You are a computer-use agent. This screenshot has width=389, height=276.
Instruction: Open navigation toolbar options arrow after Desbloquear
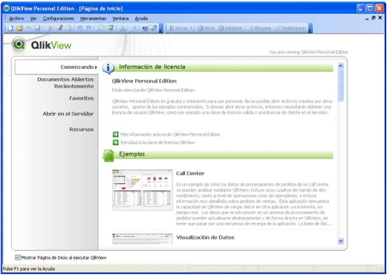[310, 28]
